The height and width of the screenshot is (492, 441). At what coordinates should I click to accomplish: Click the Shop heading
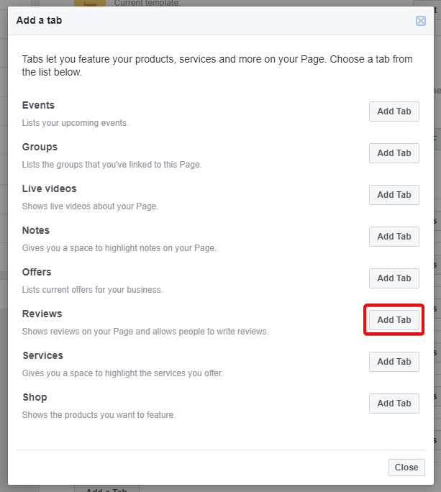tap(35, 397)
